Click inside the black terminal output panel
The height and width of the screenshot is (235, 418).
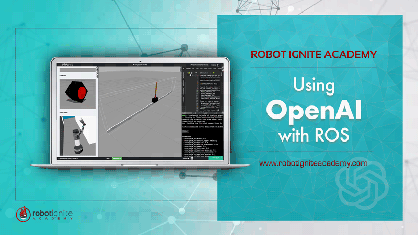(x=202, y=135)
